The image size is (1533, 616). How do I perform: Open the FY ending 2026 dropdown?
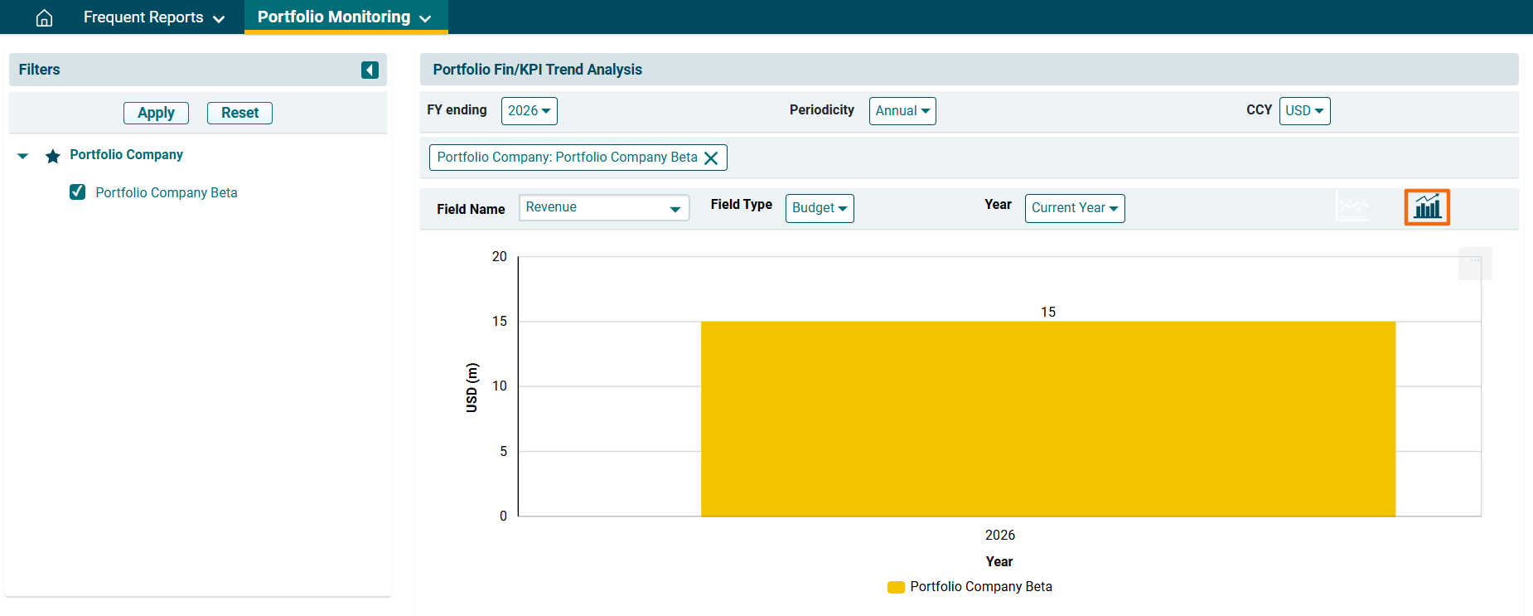(529, 111)
